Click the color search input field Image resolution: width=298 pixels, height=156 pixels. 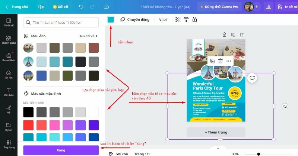61,23
